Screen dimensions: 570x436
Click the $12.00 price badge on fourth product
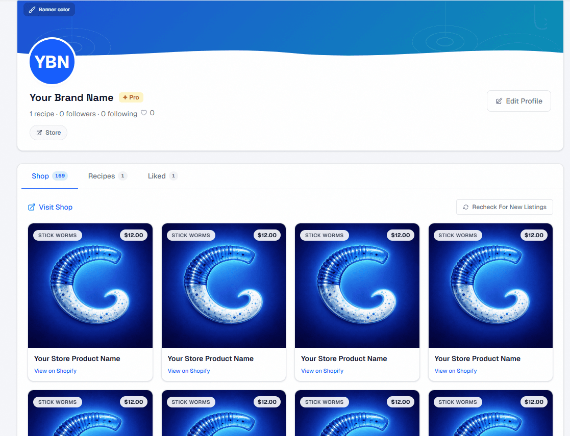[x=534, y=235]
